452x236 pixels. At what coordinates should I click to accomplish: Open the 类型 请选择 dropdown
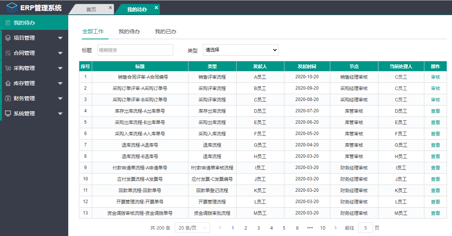point(241,50)
